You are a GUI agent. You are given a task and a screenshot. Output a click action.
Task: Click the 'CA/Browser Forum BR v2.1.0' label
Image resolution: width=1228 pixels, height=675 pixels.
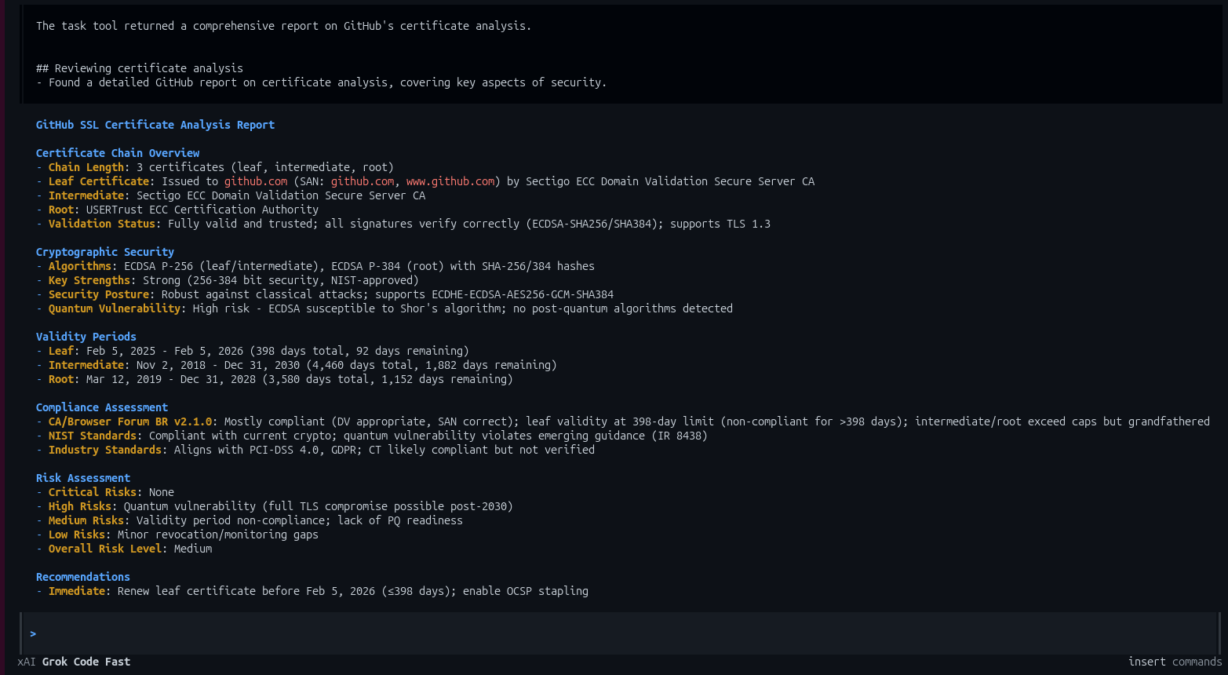click(x=130, y=421)
